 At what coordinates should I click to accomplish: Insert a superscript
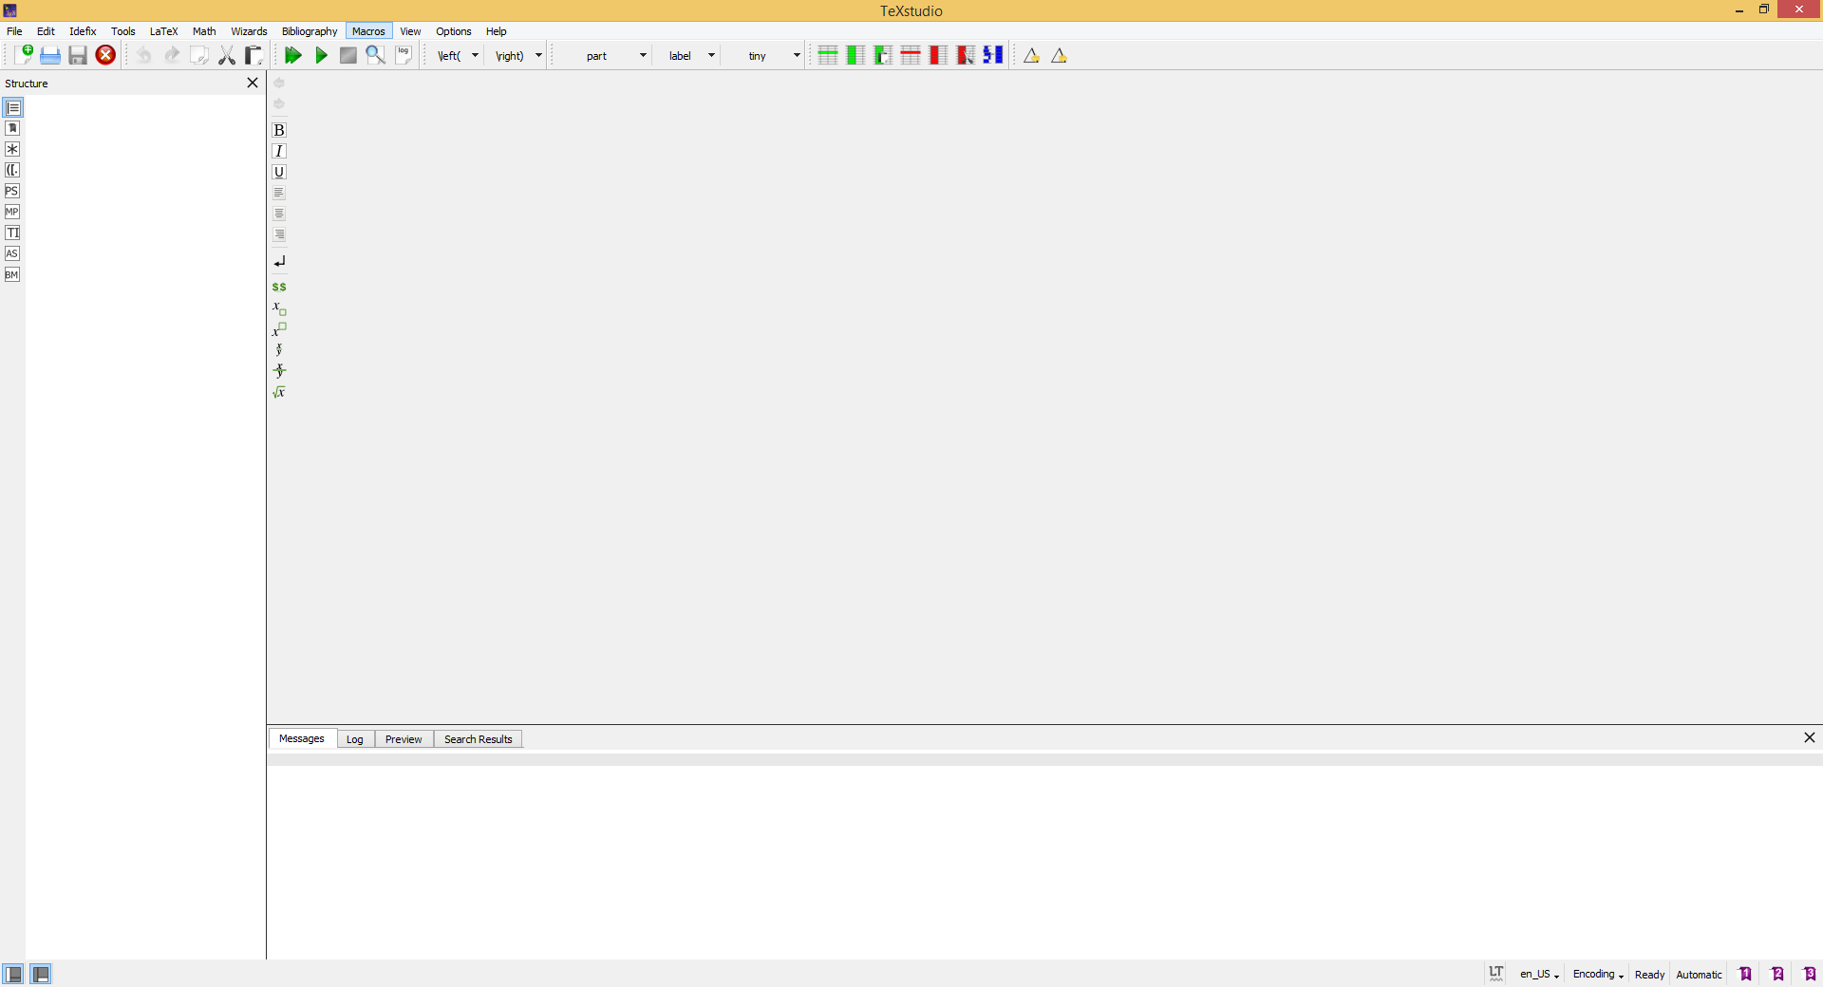pos(279,329)
